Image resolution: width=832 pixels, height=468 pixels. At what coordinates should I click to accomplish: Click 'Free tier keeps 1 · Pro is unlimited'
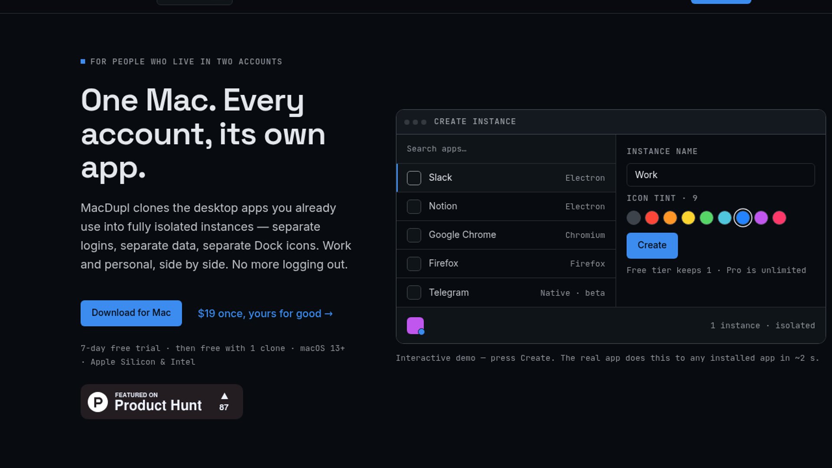pyautogui.click(x=716, y=270)
